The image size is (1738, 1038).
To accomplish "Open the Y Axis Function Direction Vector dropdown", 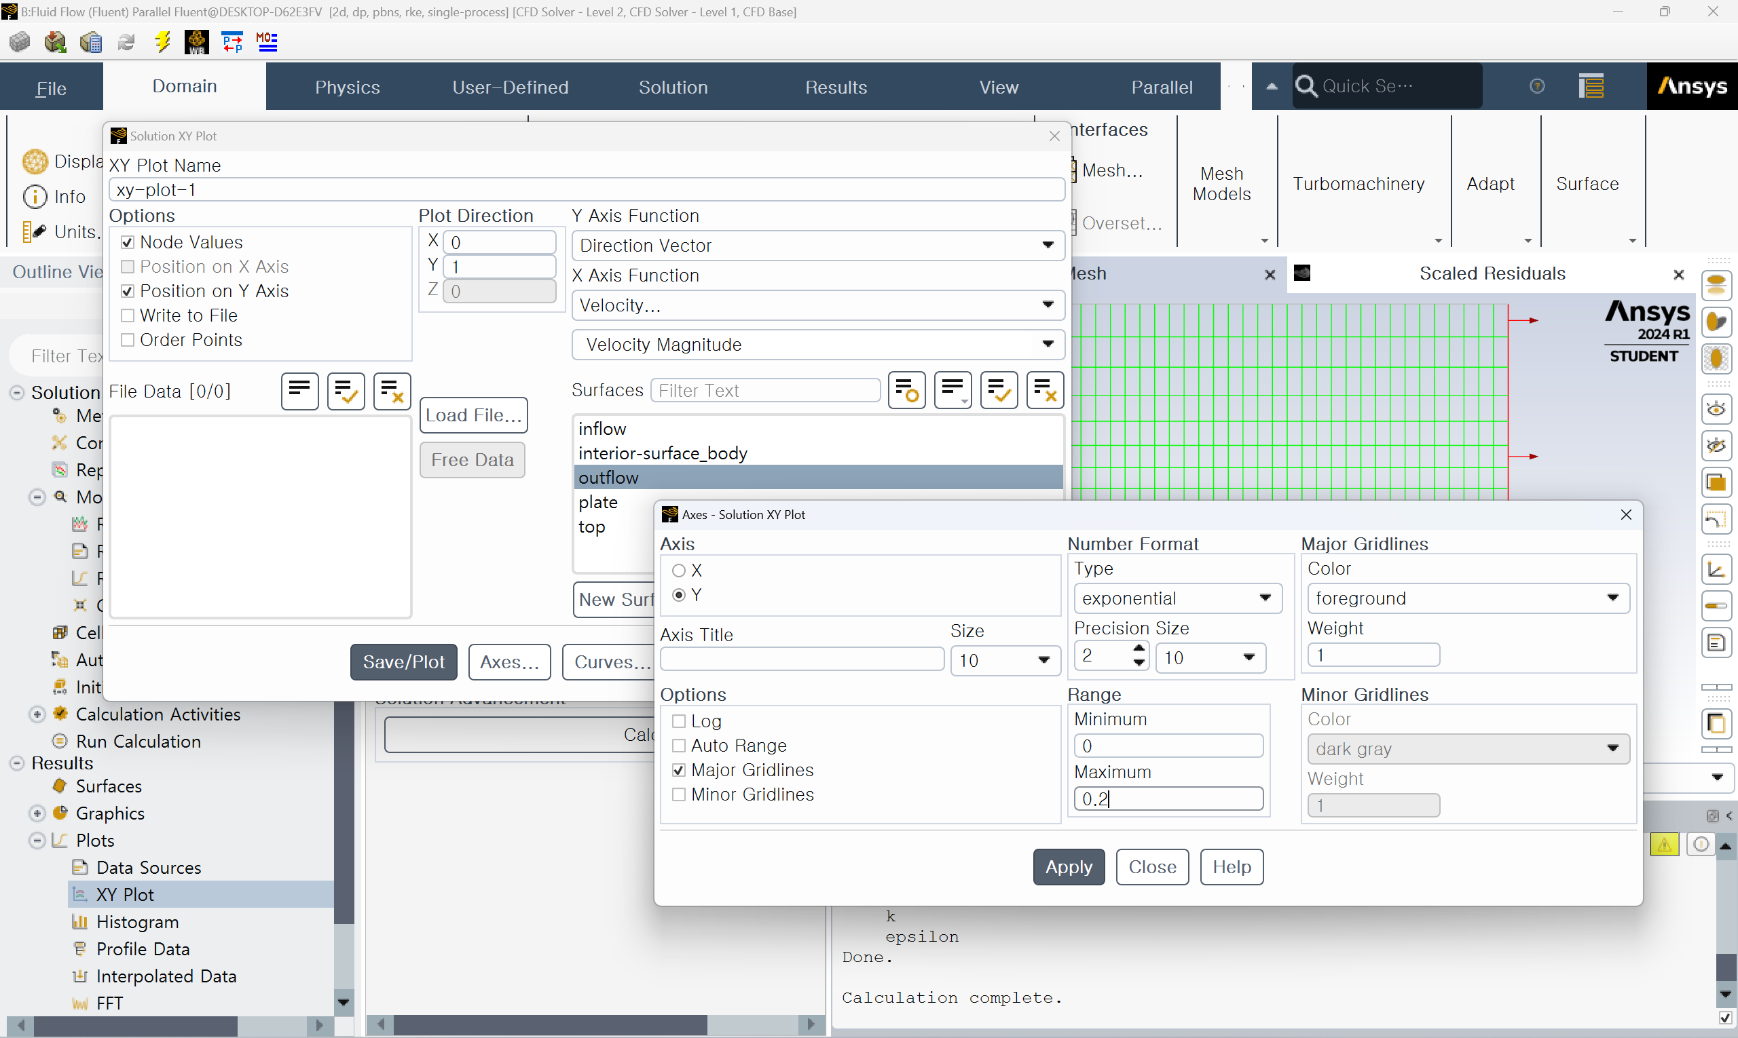I will 817,246.
